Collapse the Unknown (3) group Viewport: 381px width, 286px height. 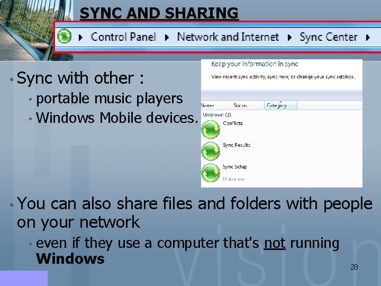[x=217, y=114]
